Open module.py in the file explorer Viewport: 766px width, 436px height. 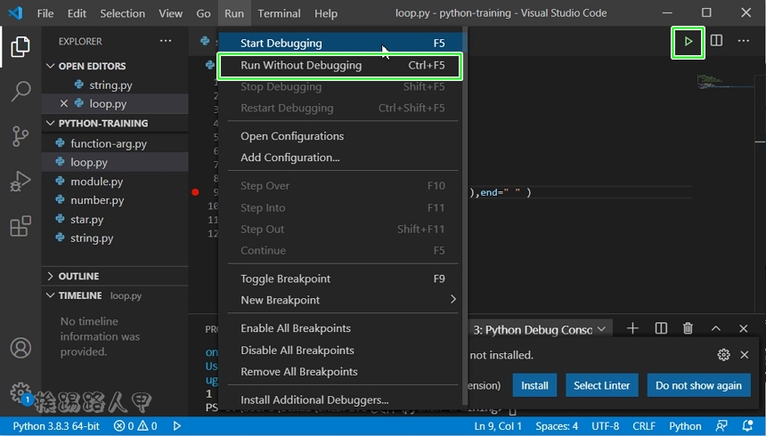pos(96,182)
